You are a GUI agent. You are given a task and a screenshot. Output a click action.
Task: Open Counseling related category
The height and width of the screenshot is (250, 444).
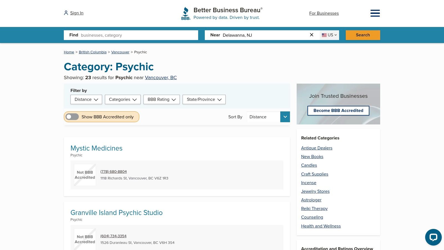[312, 217]
